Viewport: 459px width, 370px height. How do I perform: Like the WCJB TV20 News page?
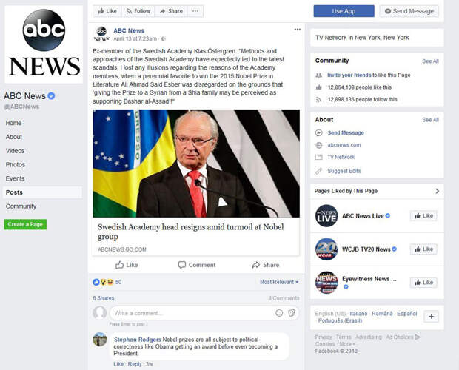pyautogui.click(x=423, y=249)
